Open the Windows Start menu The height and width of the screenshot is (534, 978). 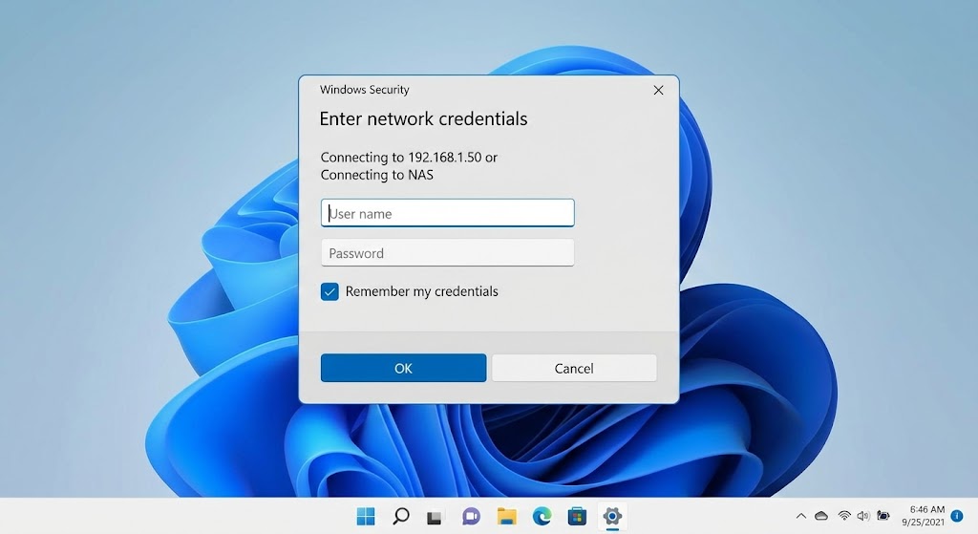[x=366, y=517]
